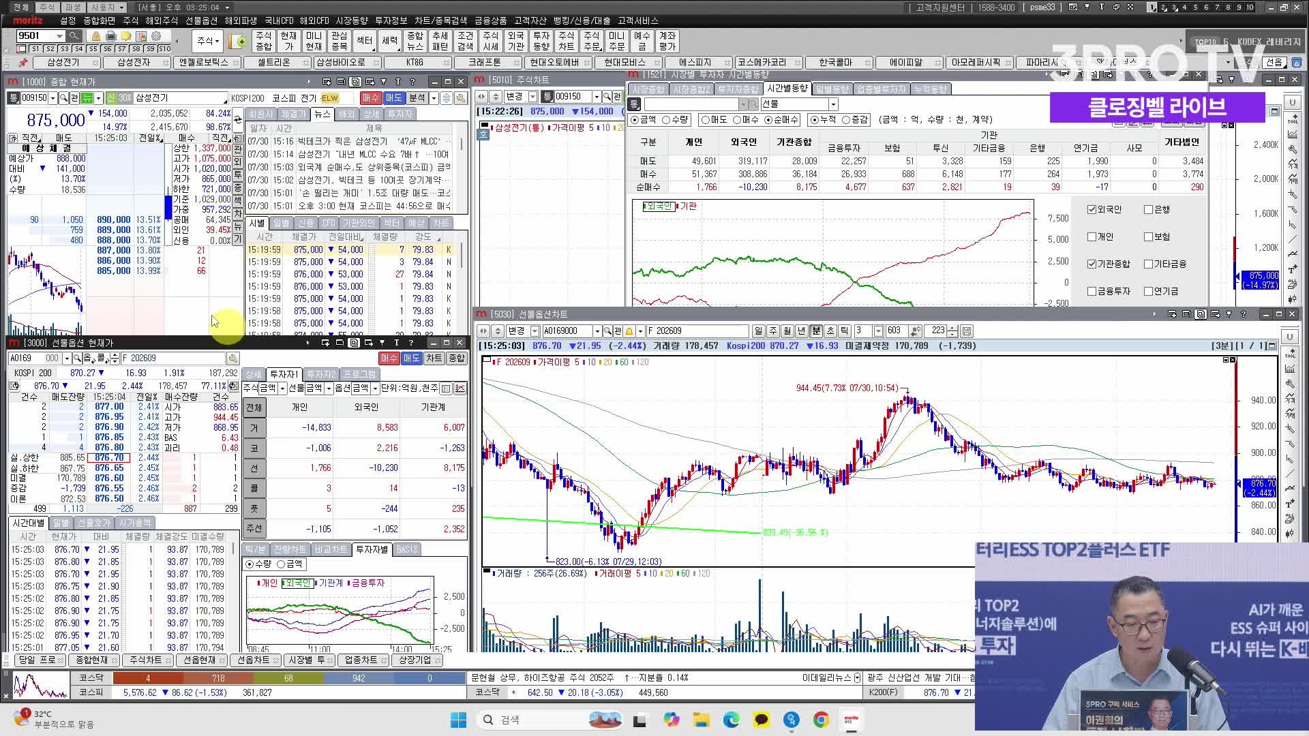Click the Windows Start button
Screen dimensions: 1309x736
point(458,720)
